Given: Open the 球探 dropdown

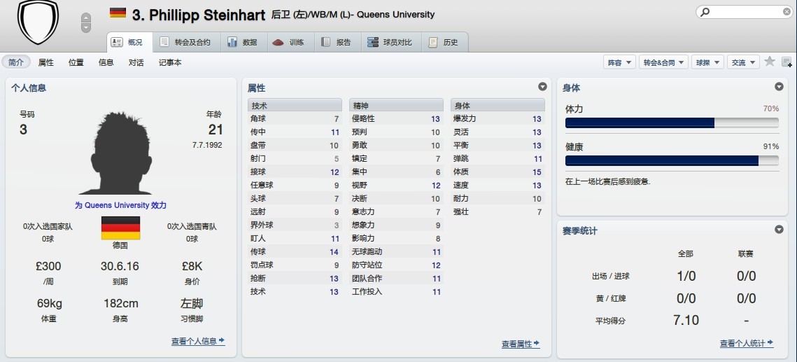Looking at the screenshot, I should click(707, 62).
